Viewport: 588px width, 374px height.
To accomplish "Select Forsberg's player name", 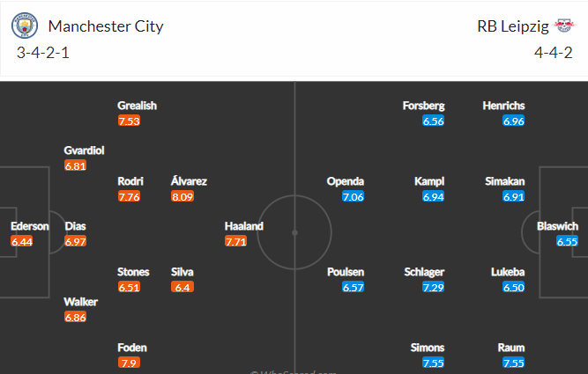I will (423, 106).
